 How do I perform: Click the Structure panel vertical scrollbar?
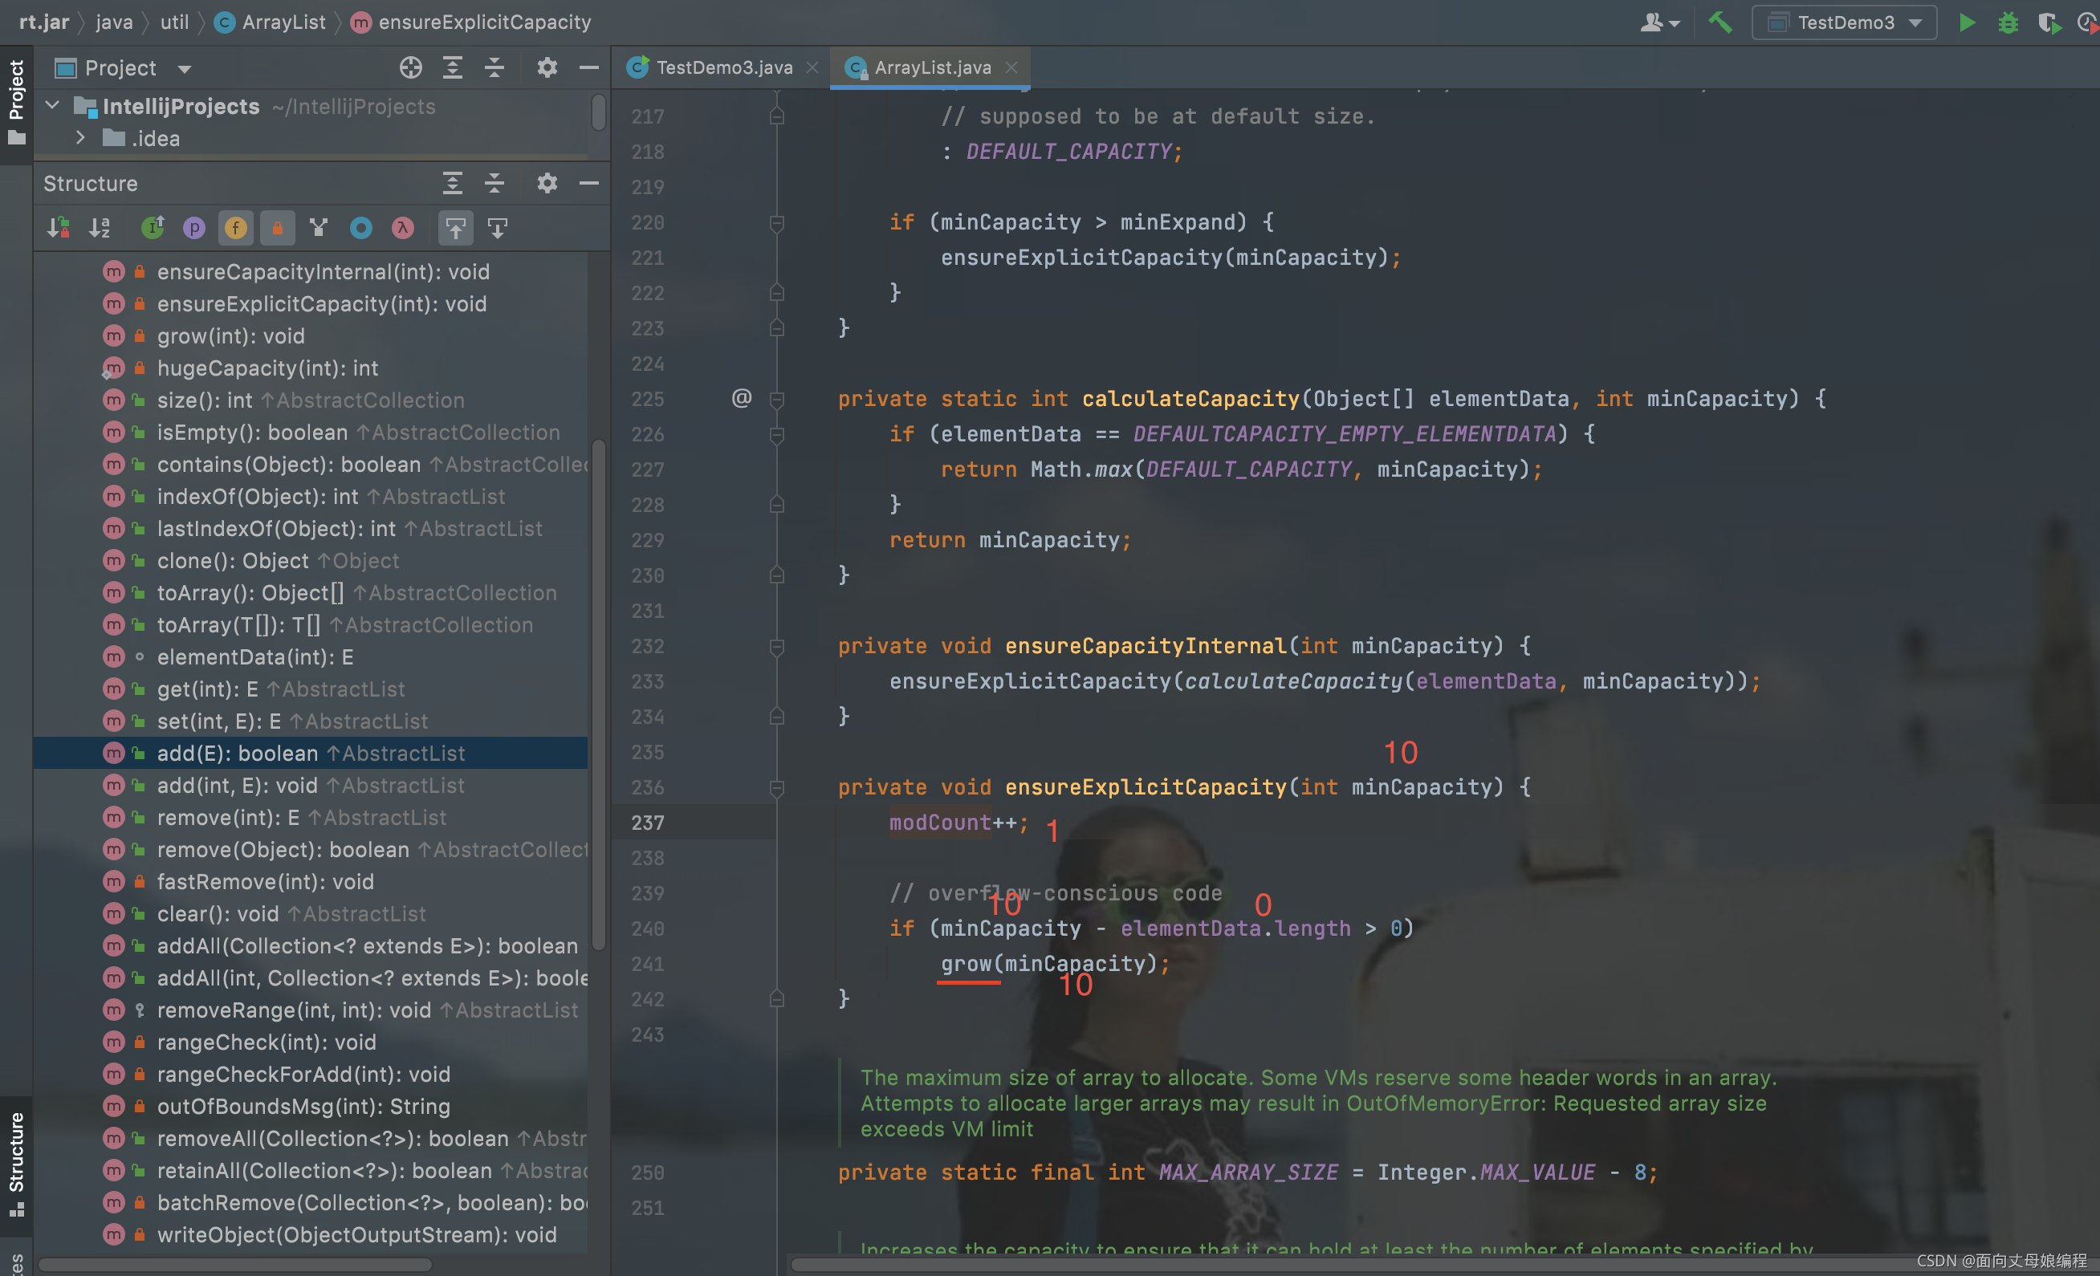coord(598,694)
